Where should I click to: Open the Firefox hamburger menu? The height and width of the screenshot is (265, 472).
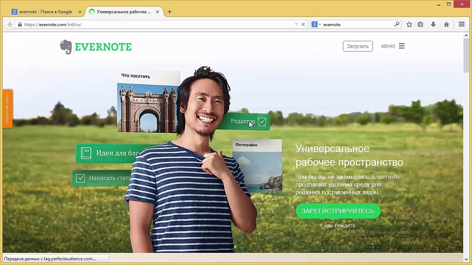pyautogui.click(x=461, y=24)
